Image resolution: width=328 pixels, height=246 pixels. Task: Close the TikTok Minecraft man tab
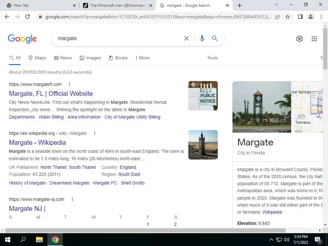coord(151,6)
